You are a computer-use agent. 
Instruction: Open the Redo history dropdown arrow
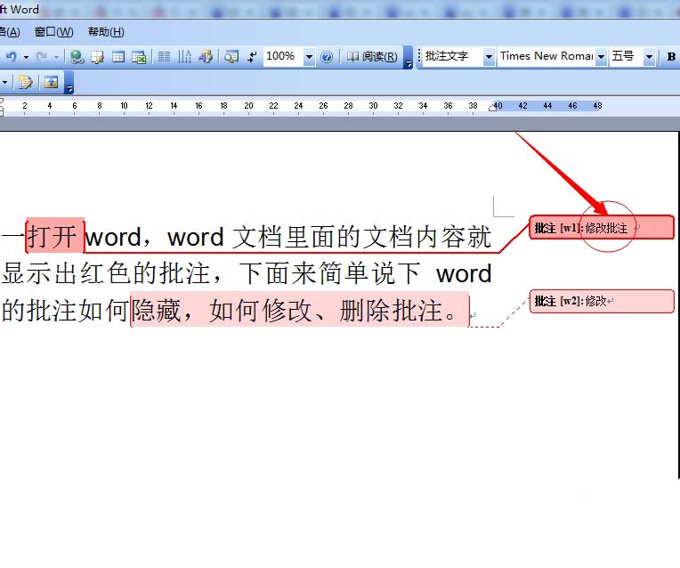click(x=56, y=57)
